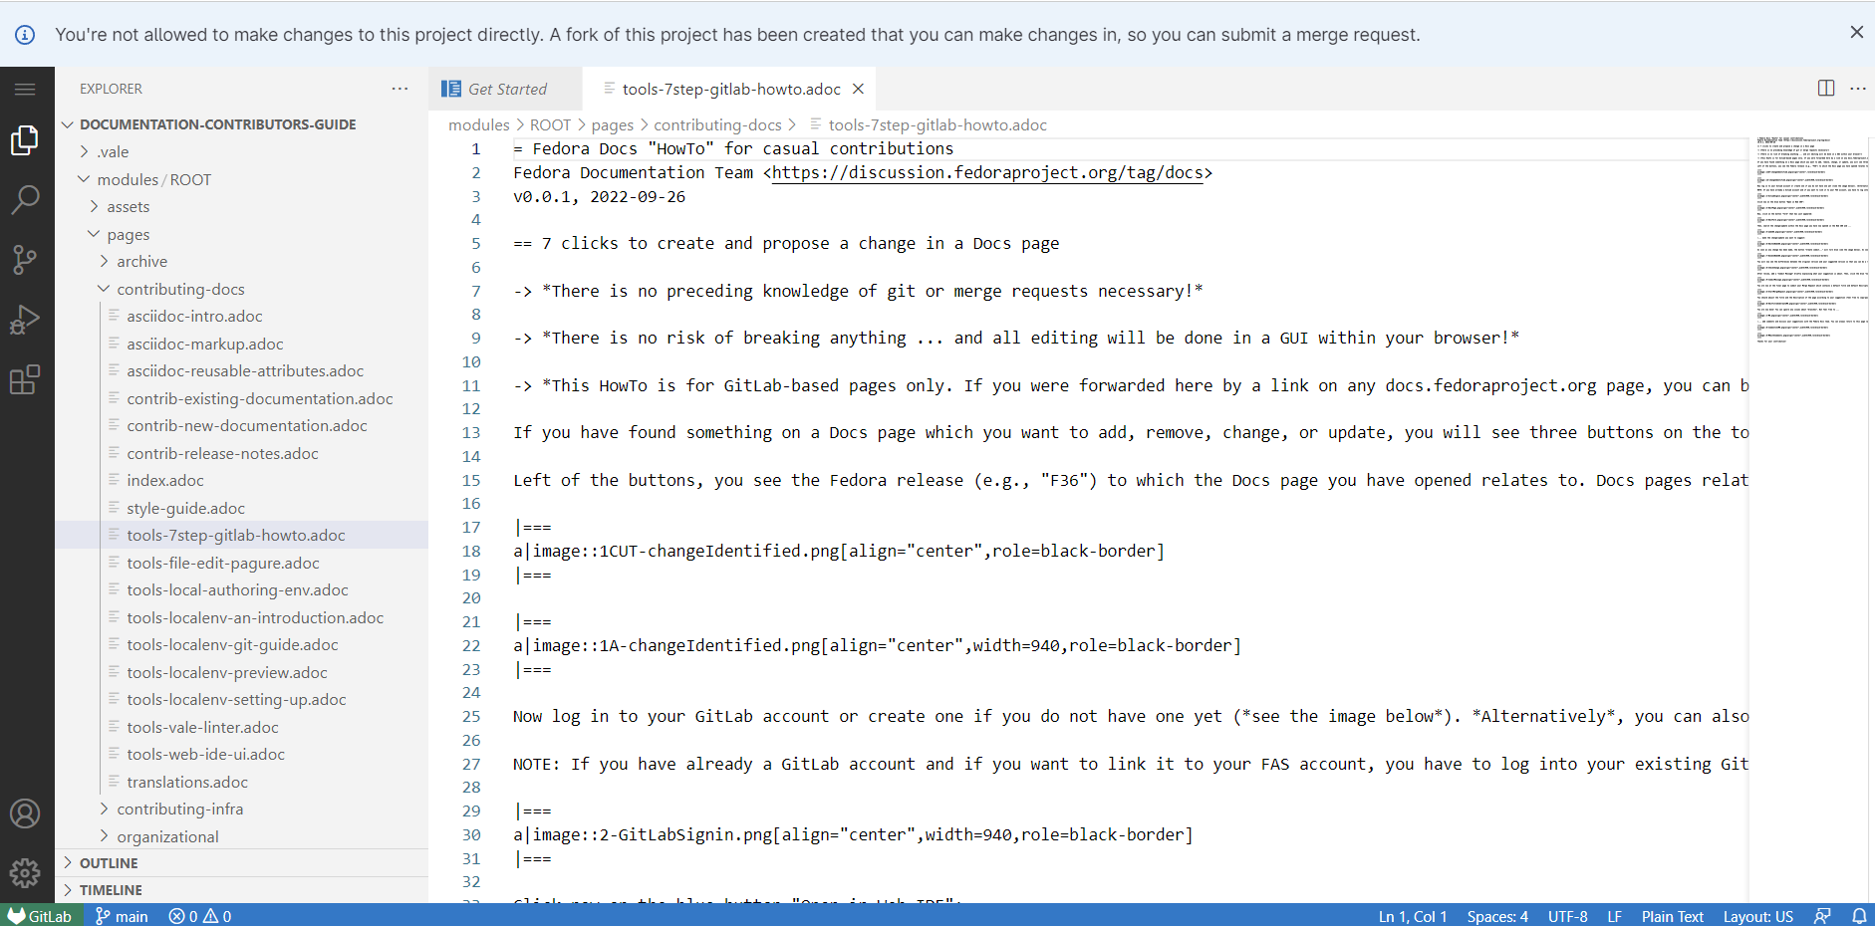The height and width of the screenshot is (926, 1875).
Task: Click the modules breadcrumb segment
Action: 478,124
